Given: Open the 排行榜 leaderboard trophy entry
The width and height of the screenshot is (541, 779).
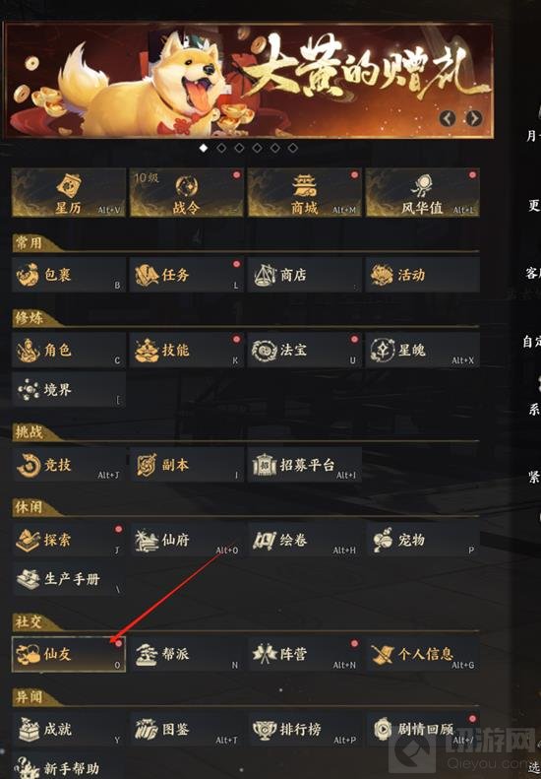Looking at the screenshot, I should click(x=305, y=730).
